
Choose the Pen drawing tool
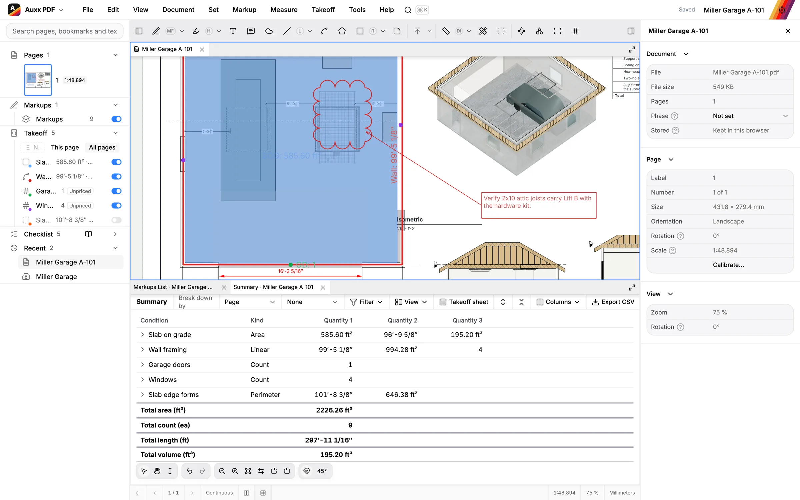point(156,31)
